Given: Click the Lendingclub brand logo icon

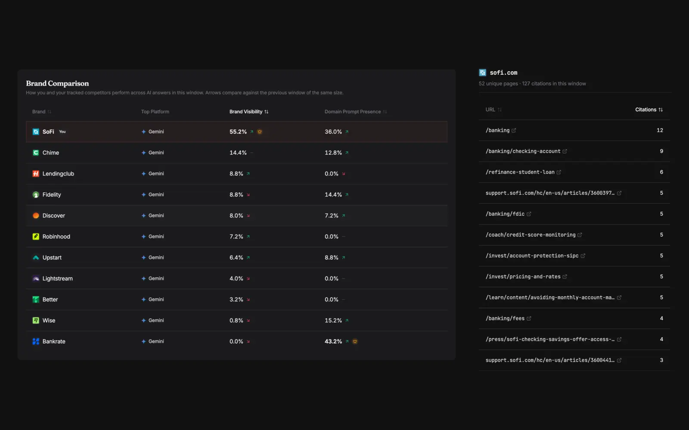Looking at the screenshot, I should tap(36, 174).
